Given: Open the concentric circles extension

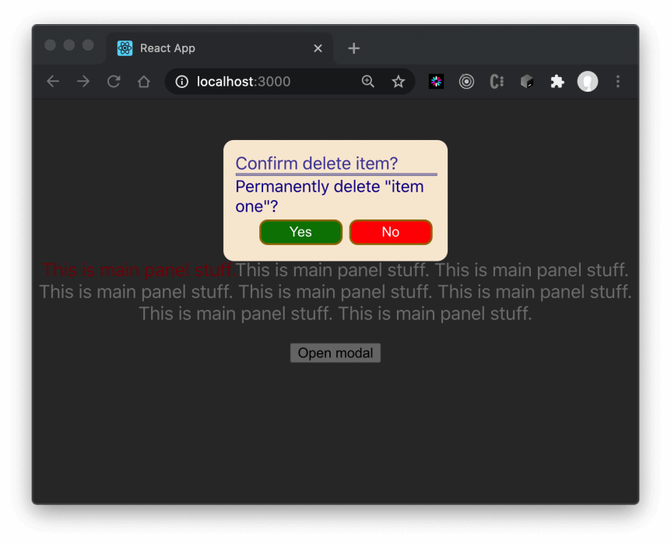Looking at the screenshot, I should click(x=466, y=81).
